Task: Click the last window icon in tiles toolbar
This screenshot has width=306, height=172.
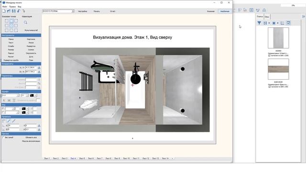Action: [288, 23]
